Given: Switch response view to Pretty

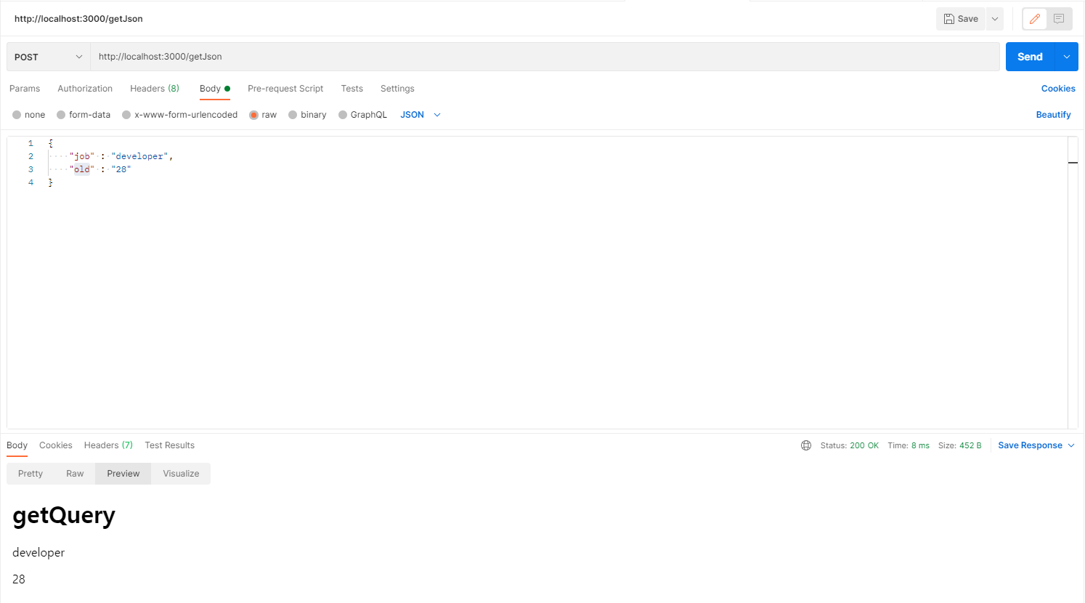Looking at the screenshot, I should point(31,474).
